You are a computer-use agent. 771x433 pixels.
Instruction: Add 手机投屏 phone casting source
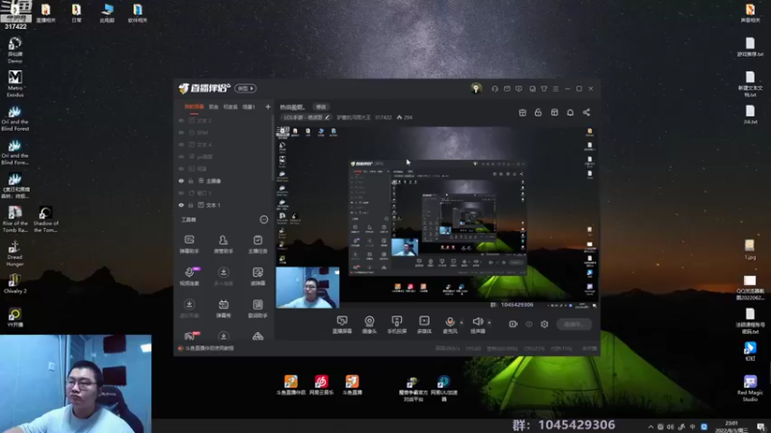click(x=397, y=324)
